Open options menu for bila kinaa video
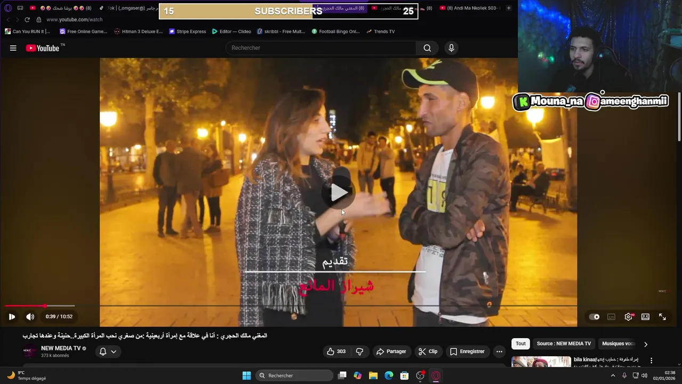682x384 pixels. pos(651,361)
